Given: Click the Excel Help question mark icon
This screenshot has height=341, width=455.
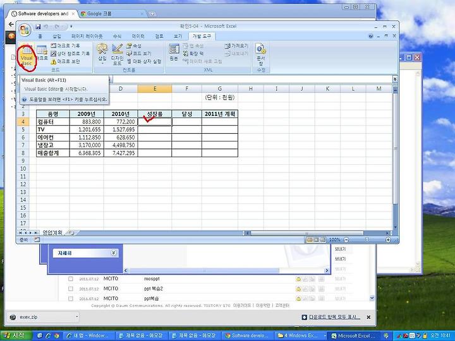Looking at the screenshot, I should (370, 36).
